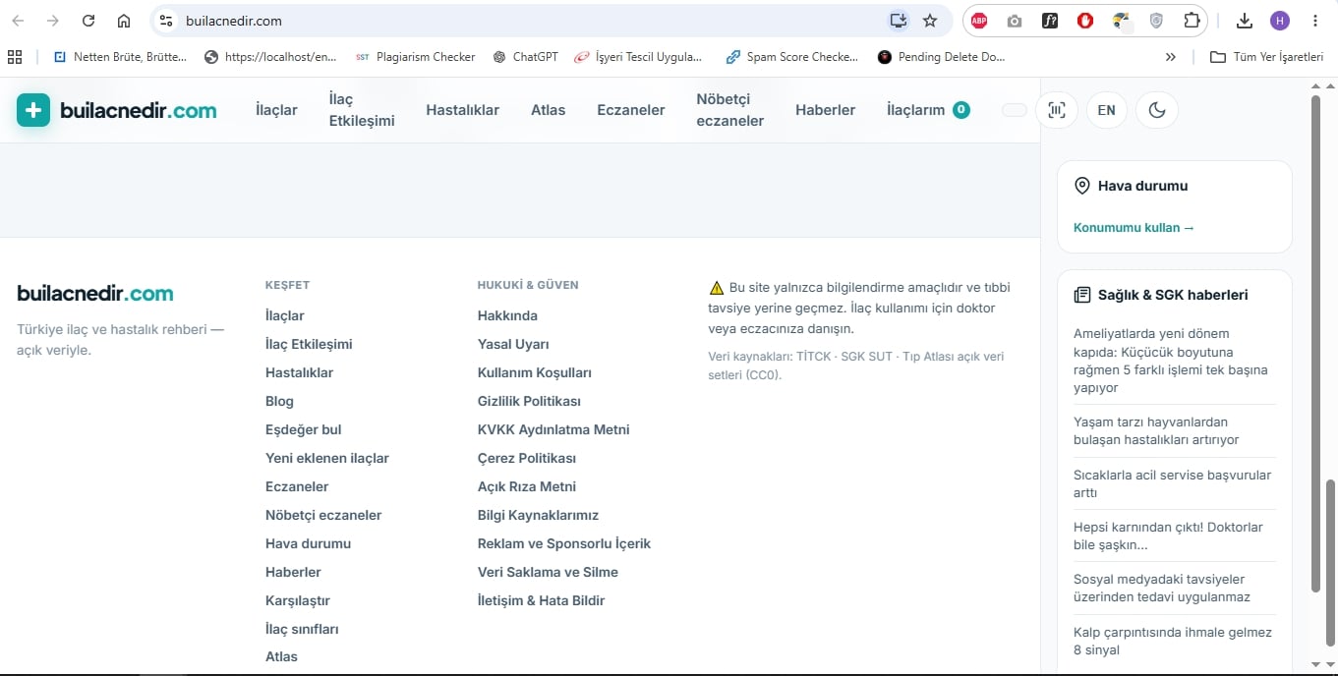
Task: Open Nöbetçi eczaneler in the top navigation
Action: (730, 110)
